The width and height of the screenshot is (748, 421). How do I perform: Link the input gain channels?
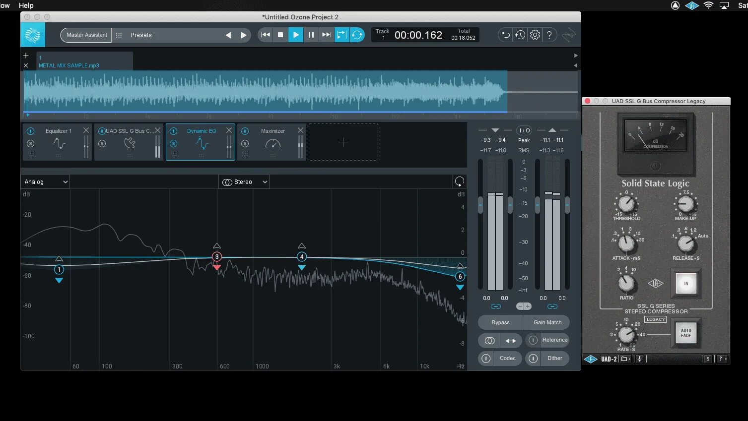click(x=496, y=306)
